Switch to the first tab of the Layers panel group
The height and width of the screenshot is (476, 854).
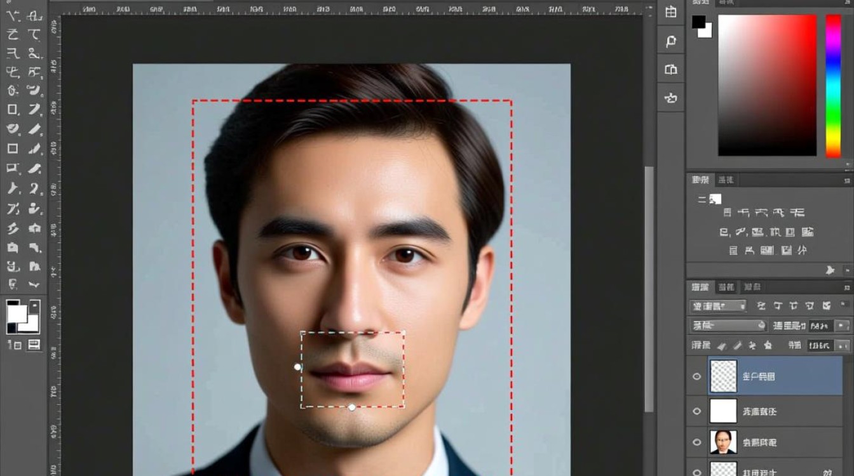click(701, 288)
